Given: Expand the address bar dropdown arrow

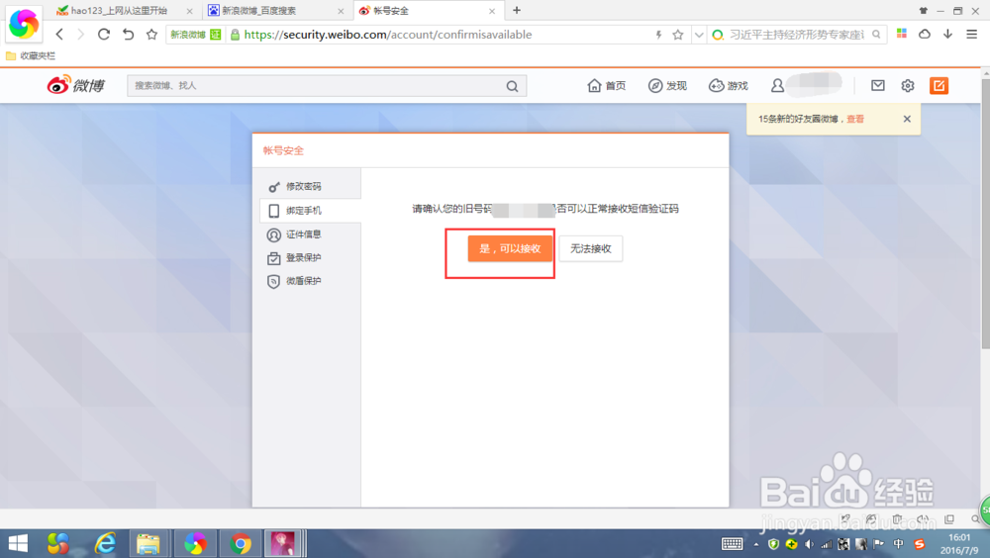Looking at the screenshot, I should tap(698, 35).
